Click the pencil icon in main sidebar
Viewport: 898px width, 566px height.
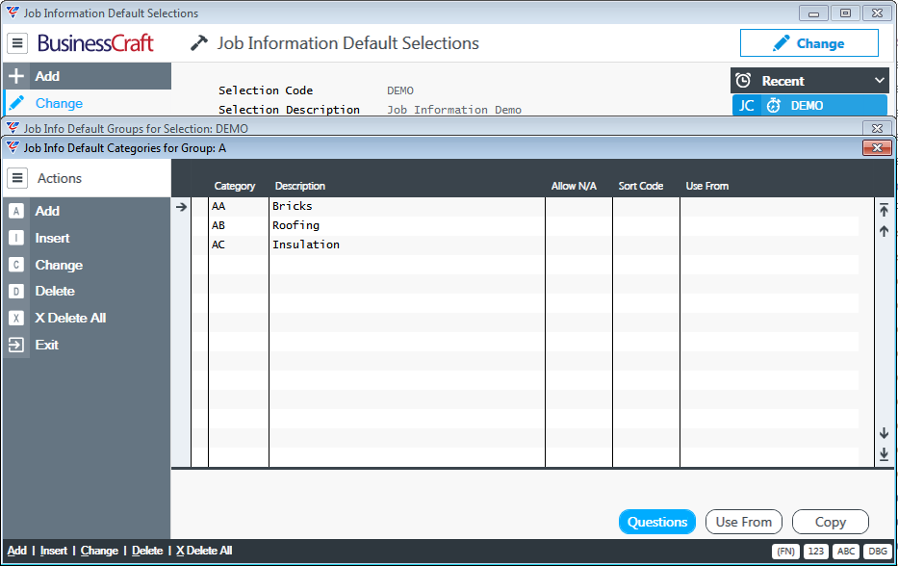(16, 103)
